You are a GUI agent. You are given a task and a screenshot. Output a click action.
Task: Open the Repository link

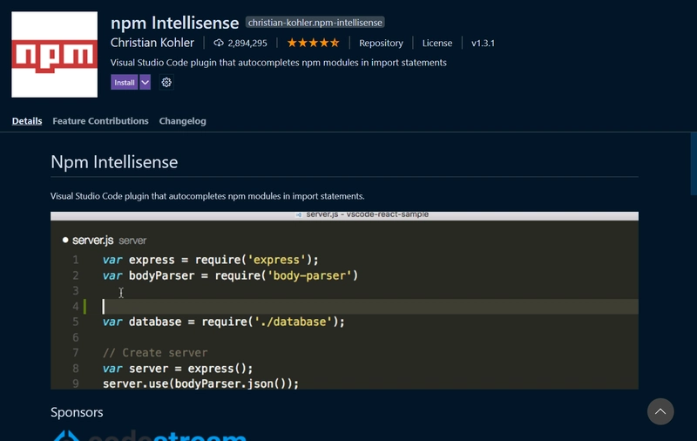pos(381,43)
